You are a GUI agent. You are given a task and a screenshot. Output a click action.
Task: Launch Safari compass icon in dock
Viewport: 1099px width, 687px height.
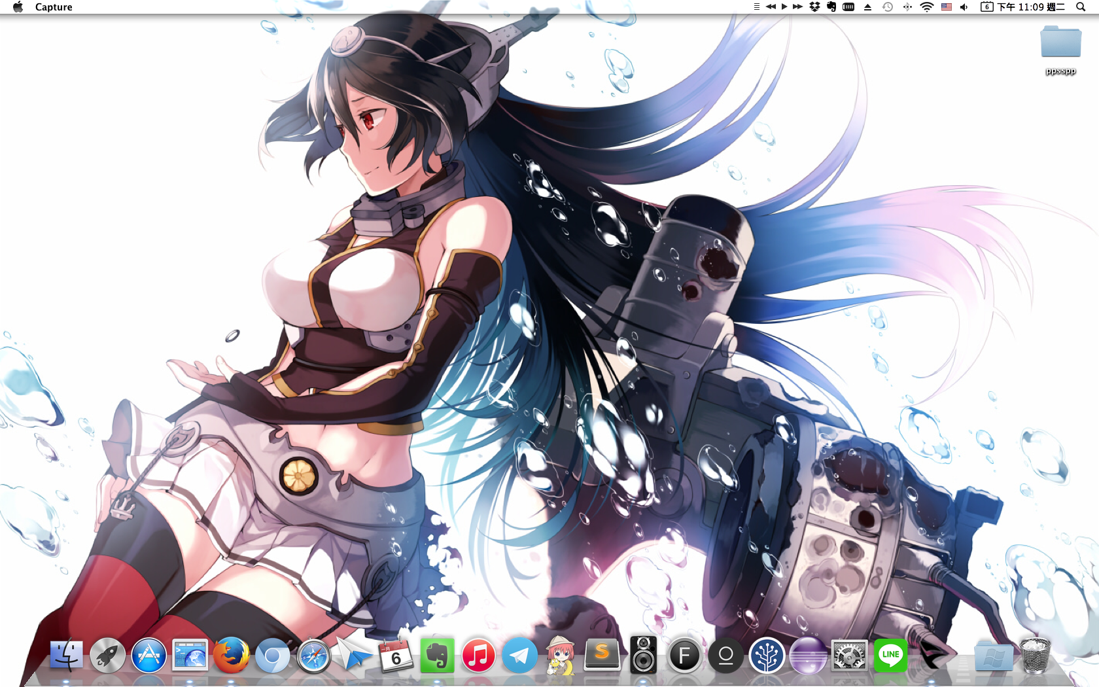[x=313, y=656]
